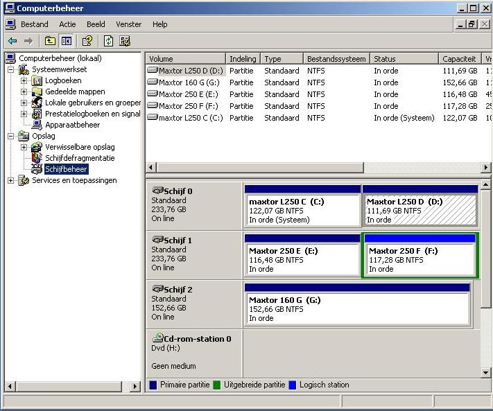The height and width of the screenshot is (411, 493).
Task: Click the Primaire partitie legend swatch
Action: point(153,385)
